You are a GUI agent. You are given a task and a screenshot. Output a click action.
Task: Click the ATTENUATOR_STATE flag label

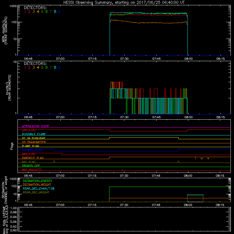[x=35, y=126]
